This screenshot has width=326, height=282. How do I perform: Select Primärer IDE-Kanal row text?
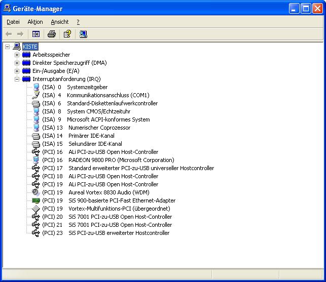pos(91,136)
